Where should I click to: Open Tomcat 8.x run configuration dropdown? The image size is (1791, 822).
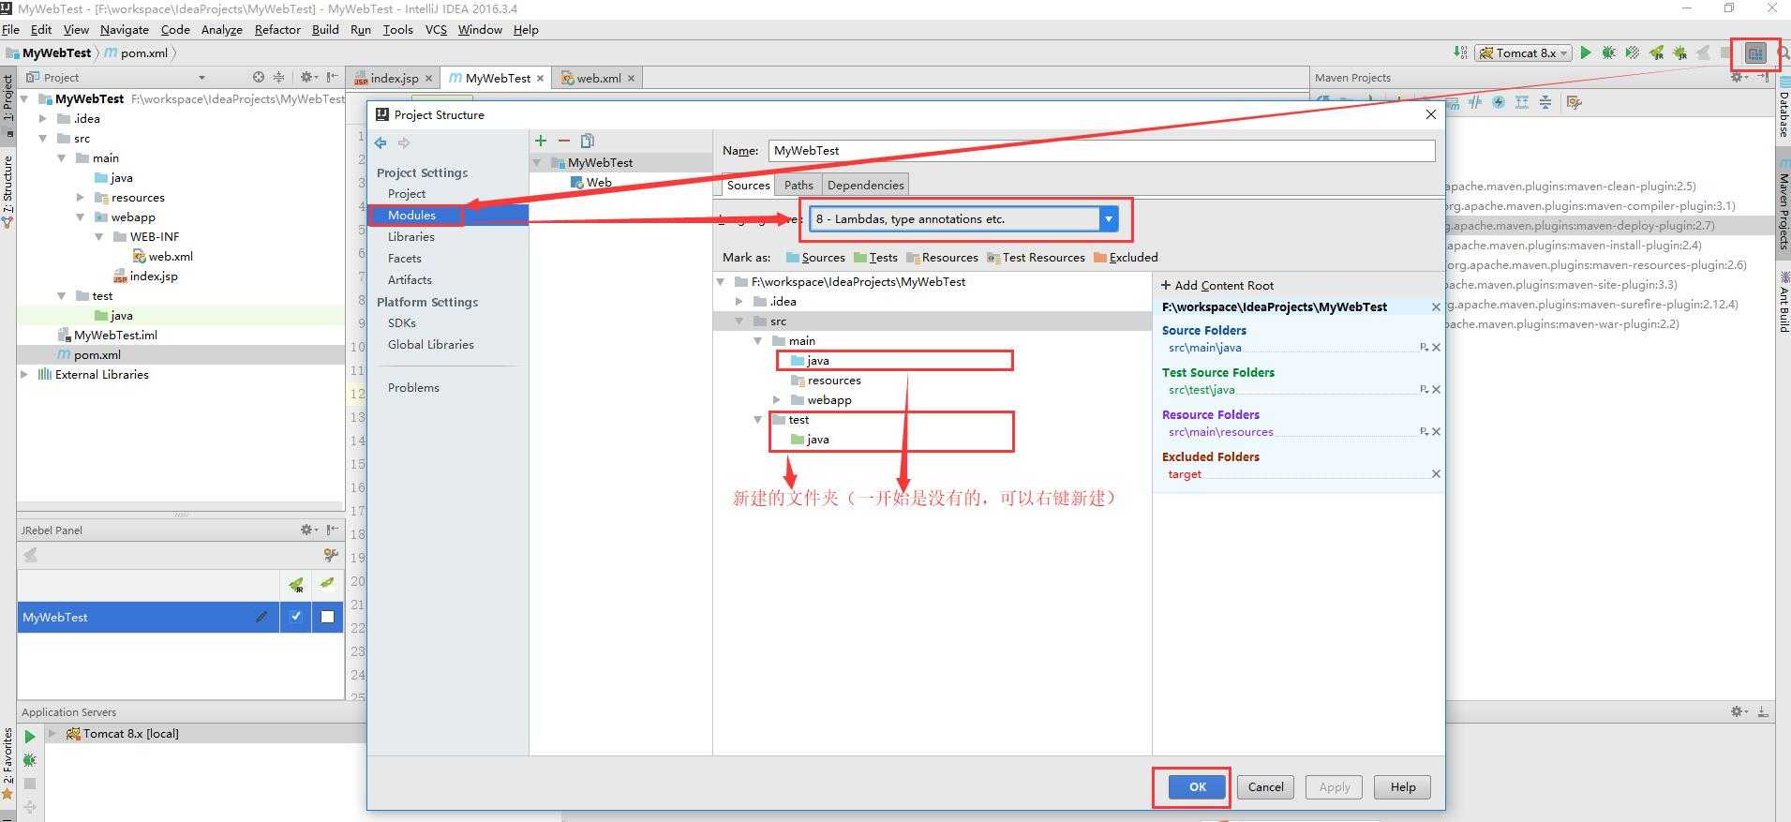(1523, 53)
